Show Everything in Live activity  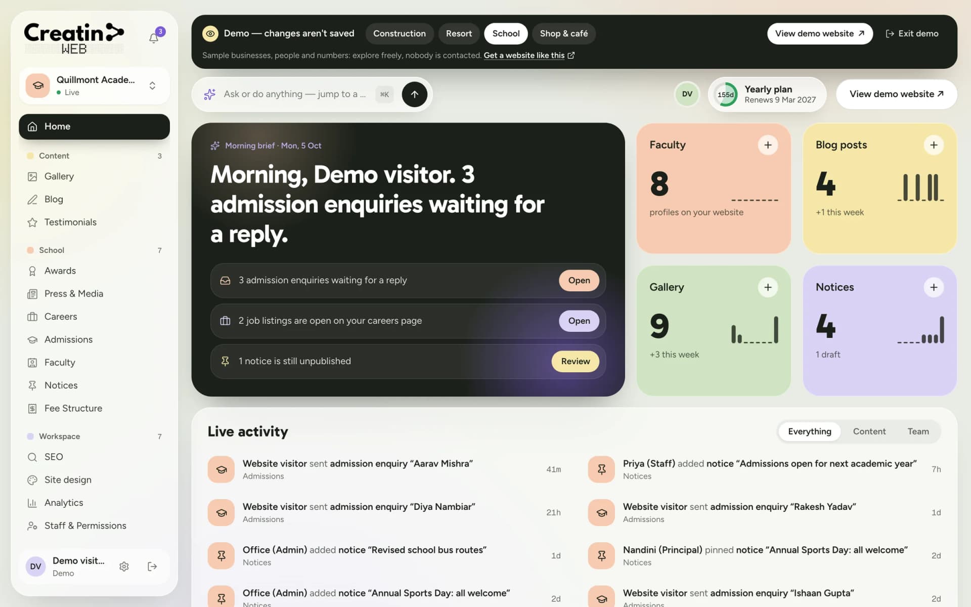[x=809, y=431]
